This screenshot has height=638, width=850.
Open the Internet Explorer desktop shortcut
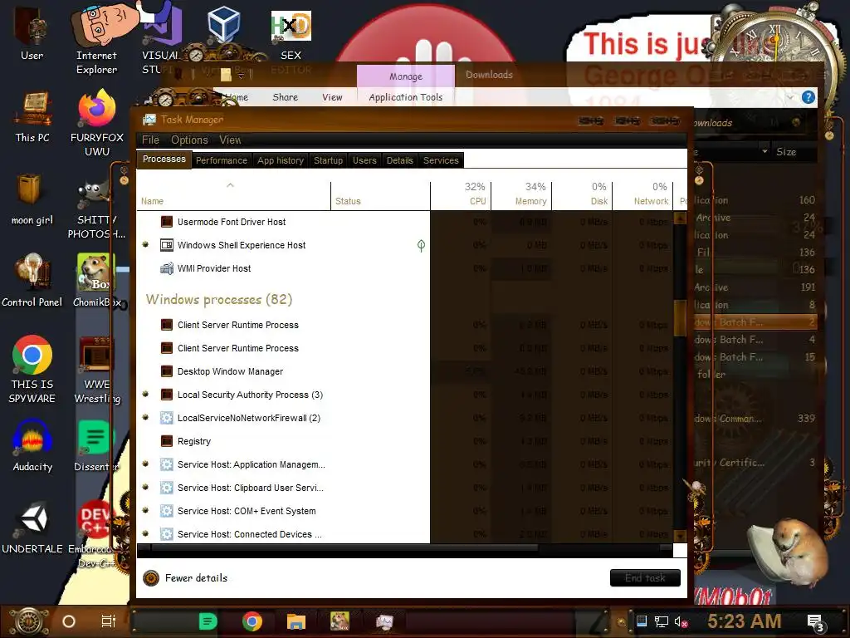(96, 41)
